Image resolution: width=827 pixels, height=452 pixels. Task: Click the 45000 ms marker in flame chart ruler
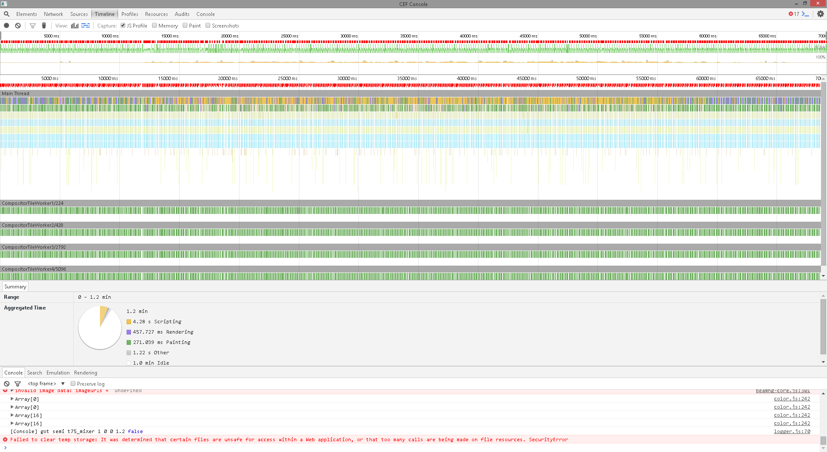(527, 78)
